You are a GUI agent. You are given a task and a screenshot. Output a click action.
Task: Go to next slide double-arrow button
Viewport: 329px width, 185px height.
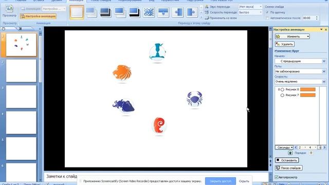pos(270,164)
